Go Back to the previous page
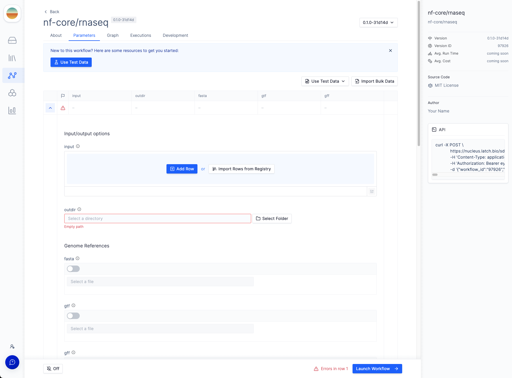The width and height of the screenshot is (512, 378). (52, 12)
